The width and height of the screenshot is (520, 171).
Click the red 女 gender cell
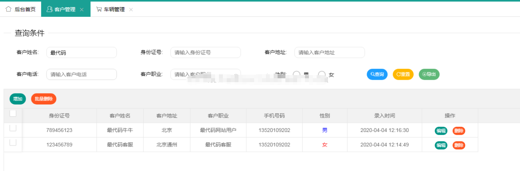coord(325,145)
